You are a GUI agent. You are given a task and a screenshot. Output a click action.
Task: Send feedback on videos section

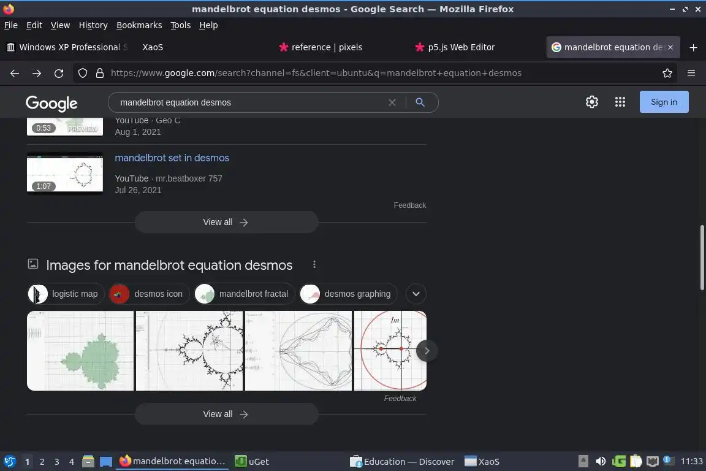tap(410, 205)
